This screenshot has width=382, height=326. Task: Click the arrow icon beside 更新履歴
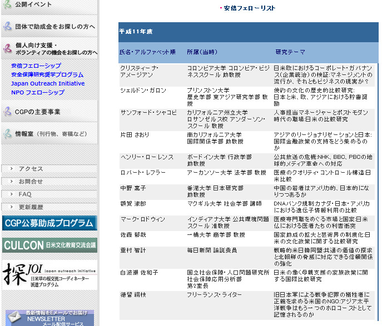[x=11, y=207]
